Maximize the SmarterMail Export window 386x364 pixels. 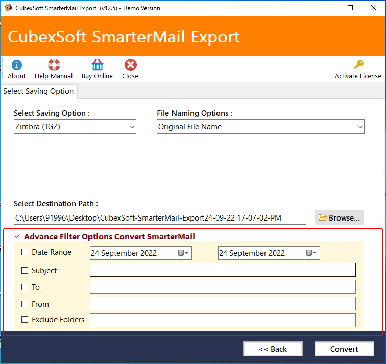[350, 8]
